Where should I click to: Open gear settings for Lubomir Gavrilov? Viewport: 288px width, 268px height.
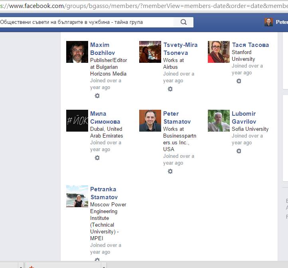point(239,151)
